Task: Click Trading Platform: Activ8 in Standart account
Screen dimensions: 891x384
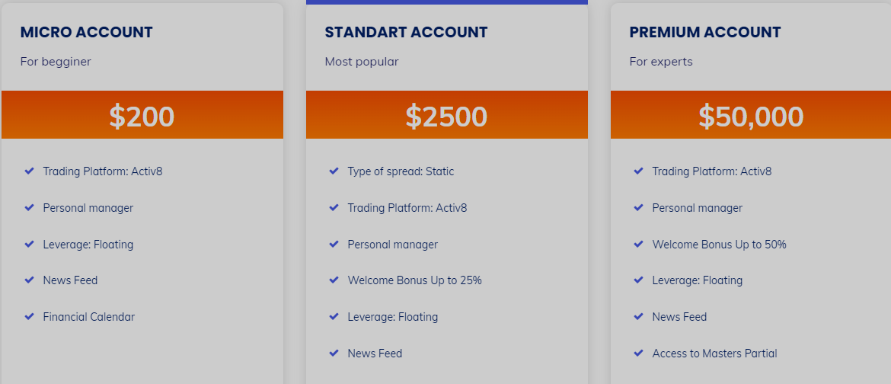Action: [407, 208]
